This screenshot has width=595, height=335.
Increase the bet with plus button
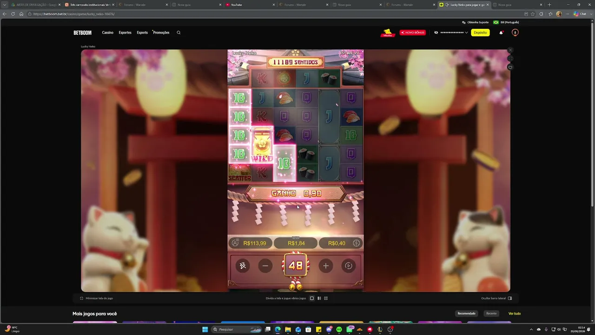326,266
